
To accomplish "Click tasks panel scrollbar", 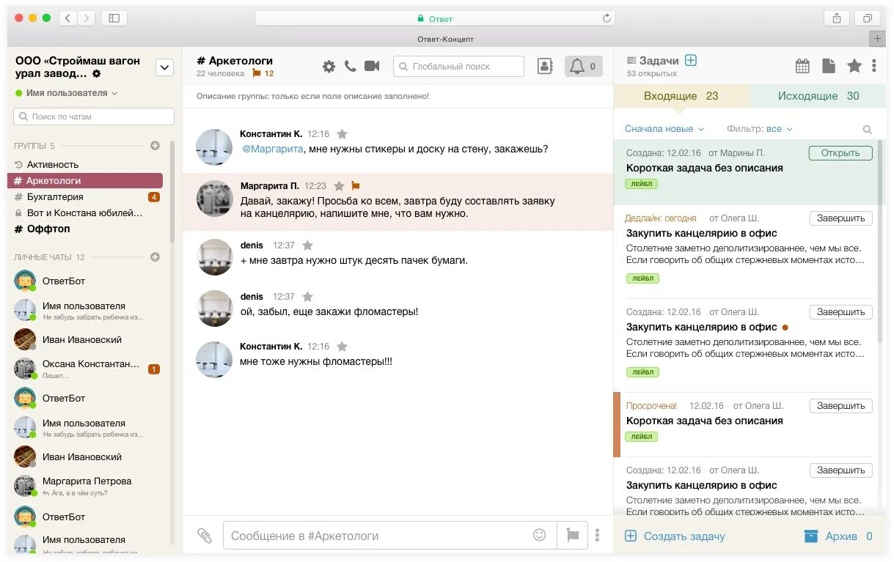I will tap(882, 240).
